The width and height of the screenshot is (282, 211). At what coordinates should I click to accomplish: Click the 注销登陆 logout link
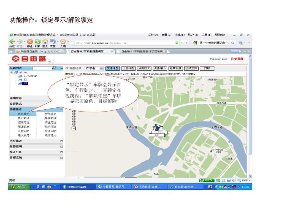237,59
